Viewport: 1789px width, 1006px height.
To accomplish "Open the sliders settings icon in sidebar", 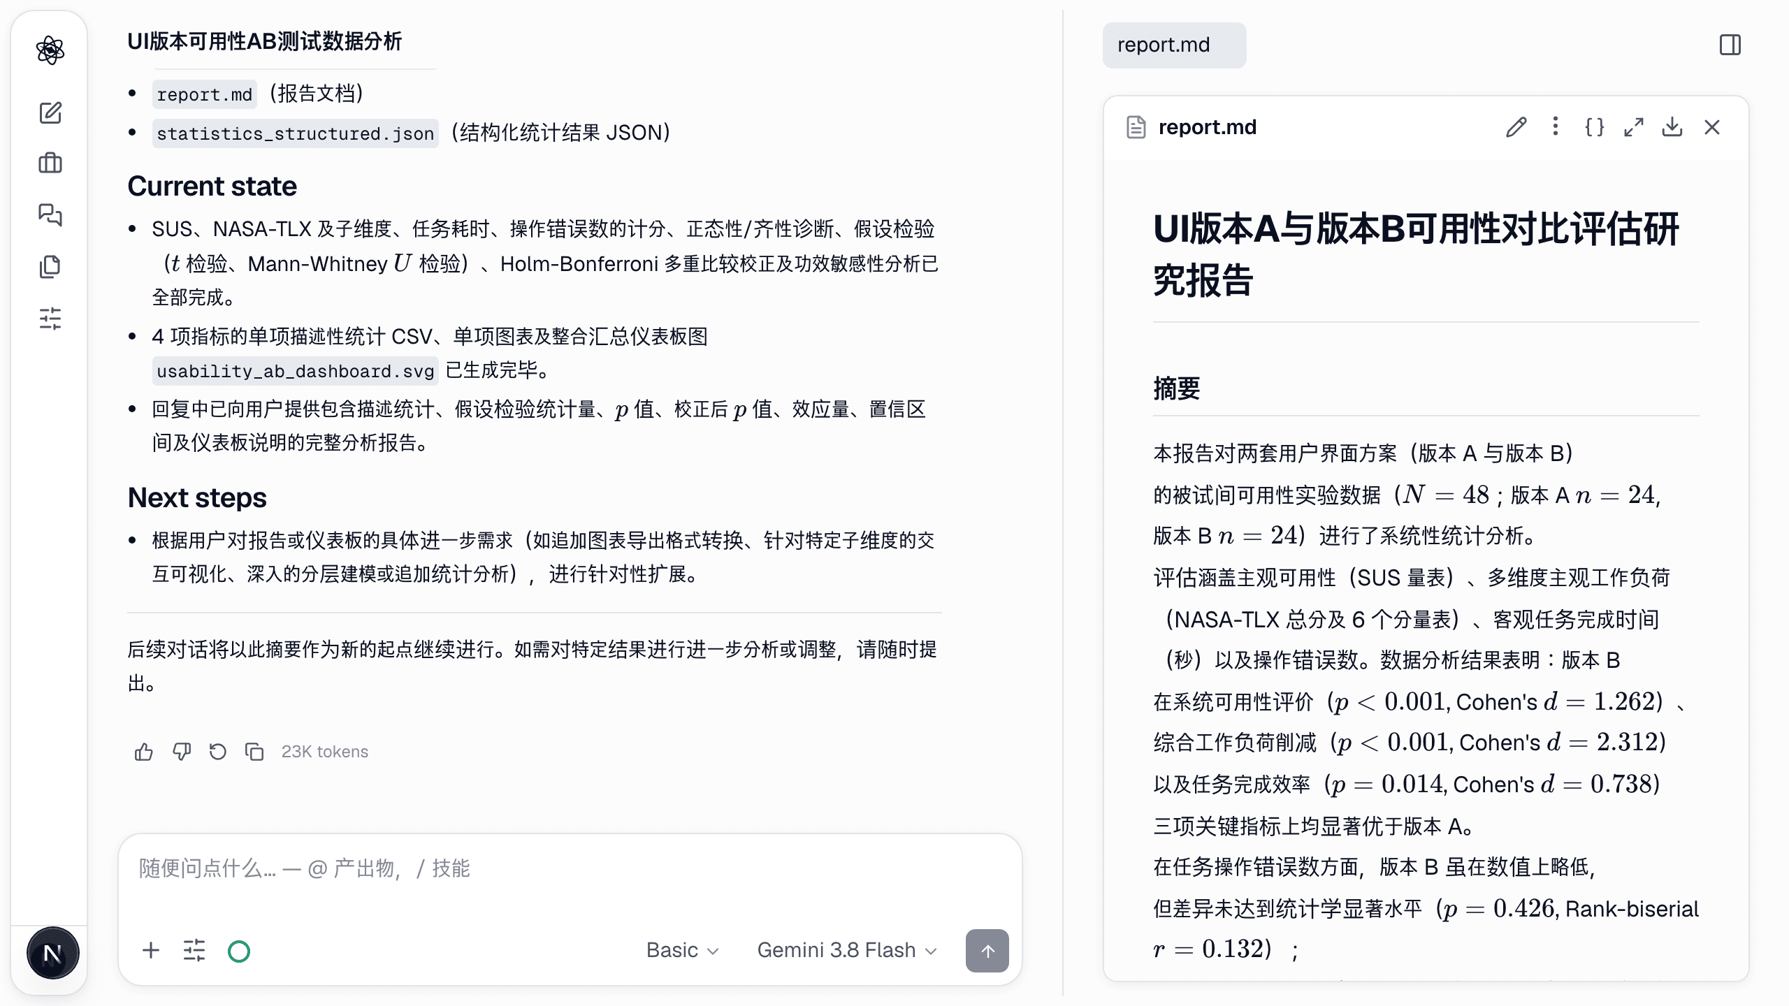I will tap(50, 319).
